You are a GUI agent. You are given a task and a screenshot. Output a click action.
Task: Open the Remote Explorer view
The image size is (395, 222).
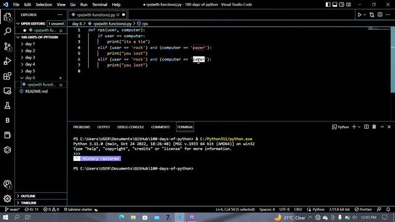(7, 91)
